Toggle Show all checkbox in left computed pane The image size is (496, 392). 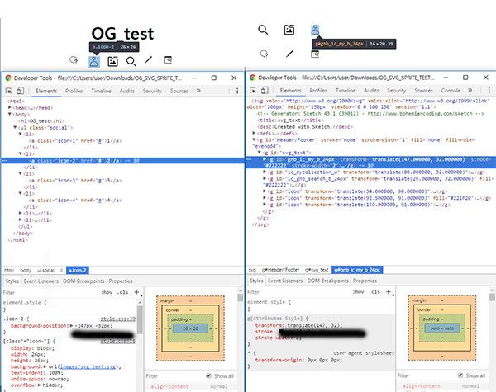point(209,375)
